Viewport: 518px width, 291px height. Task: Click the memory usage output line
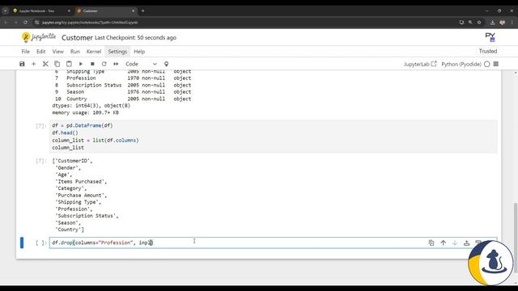(x=85, y=113)
